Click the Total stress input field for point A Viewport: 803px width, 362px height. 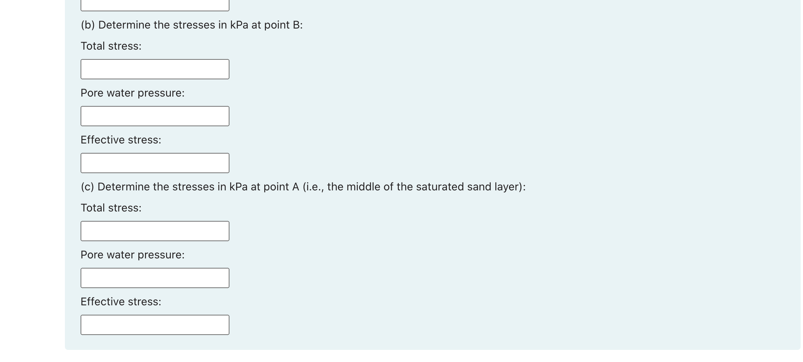[155, 231]
